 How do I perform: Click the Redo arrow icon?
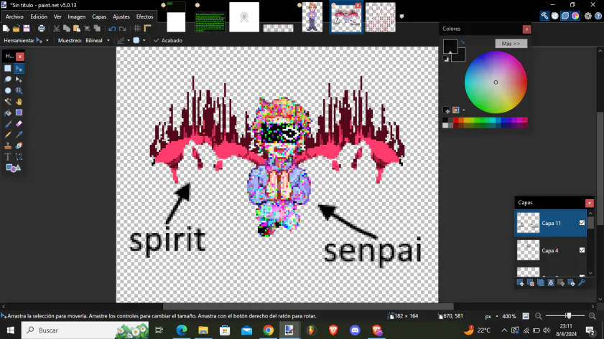123,29
